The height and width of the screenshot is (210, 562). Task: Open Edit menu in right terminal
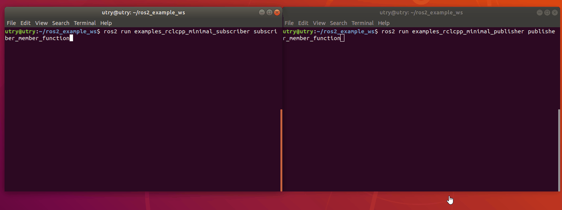(303, 23)
